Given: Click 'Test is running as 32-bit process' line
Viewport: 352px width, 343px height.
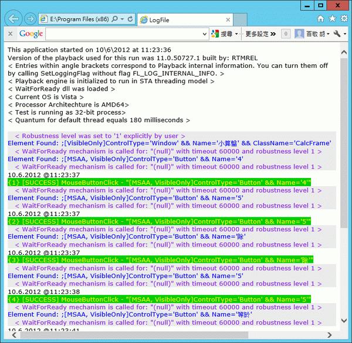Looking at the screenshot, I should coord(67,112).
